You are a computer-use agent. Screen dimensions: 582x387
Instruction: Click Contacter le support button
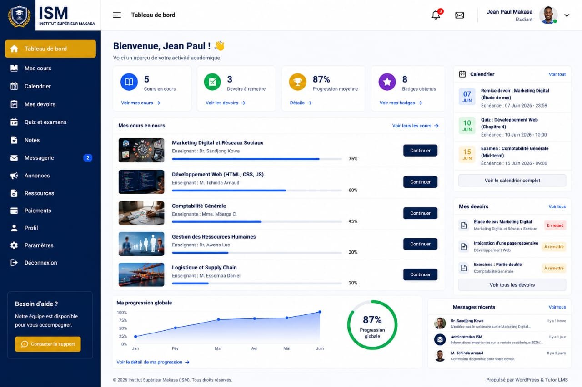[x=48, y=344]
